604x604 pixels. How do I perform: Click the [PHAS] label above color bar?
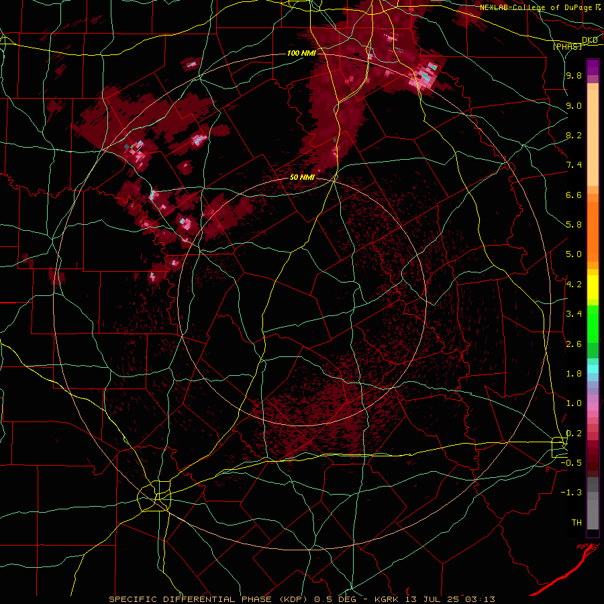(568, 46)
